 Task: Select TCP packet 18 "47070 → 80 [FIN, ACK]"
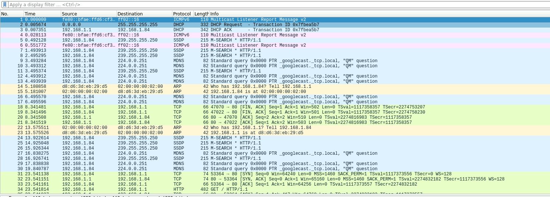tap(275, 107)
